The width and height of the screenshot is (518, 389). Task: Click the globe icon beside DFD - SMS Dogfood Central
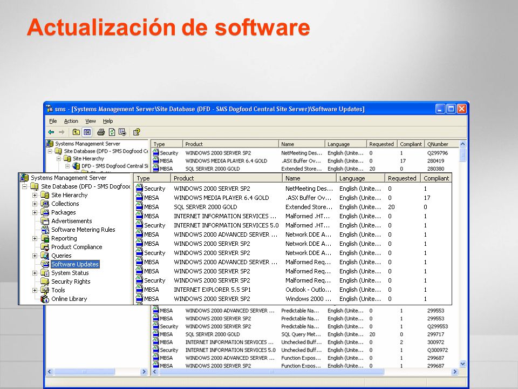(76, 166)
